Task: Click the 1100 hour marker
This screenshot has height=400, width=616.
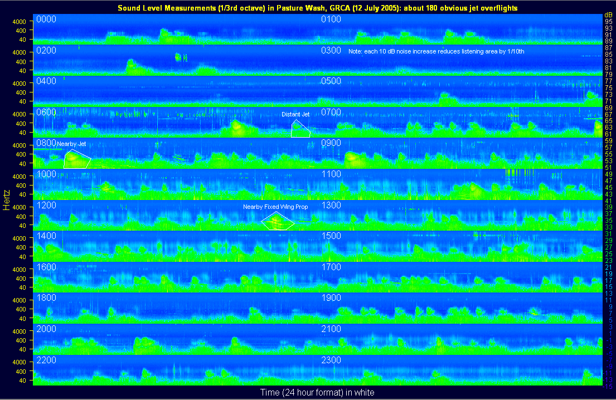Action: click(331, 174)
